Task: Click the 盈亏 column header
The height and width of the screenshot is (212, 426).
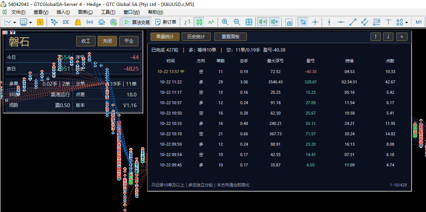Action: (x=311, y=61)
